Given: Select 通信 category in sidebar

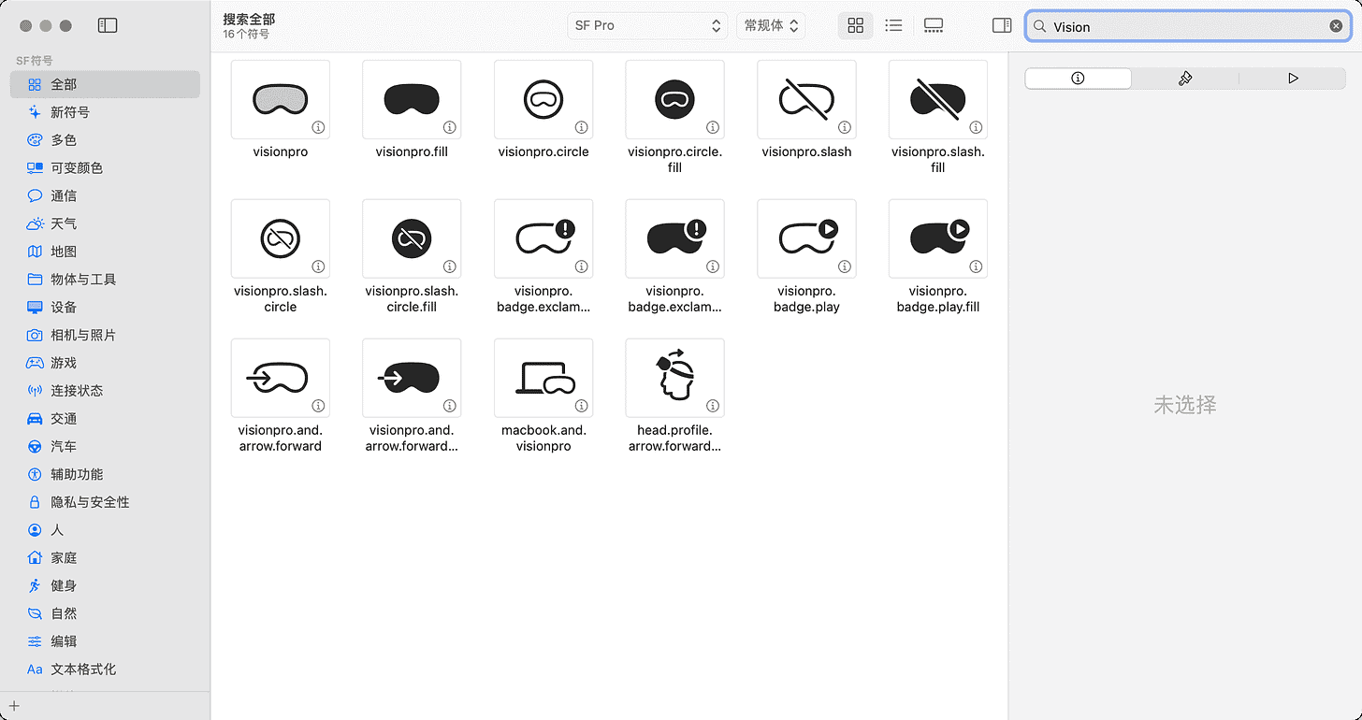Looking at the screenshot, I should pos(105,195).
